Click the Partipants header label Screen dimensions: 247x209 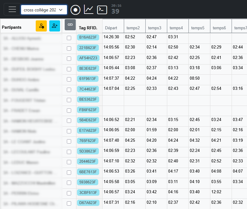[x=11, y=27]
